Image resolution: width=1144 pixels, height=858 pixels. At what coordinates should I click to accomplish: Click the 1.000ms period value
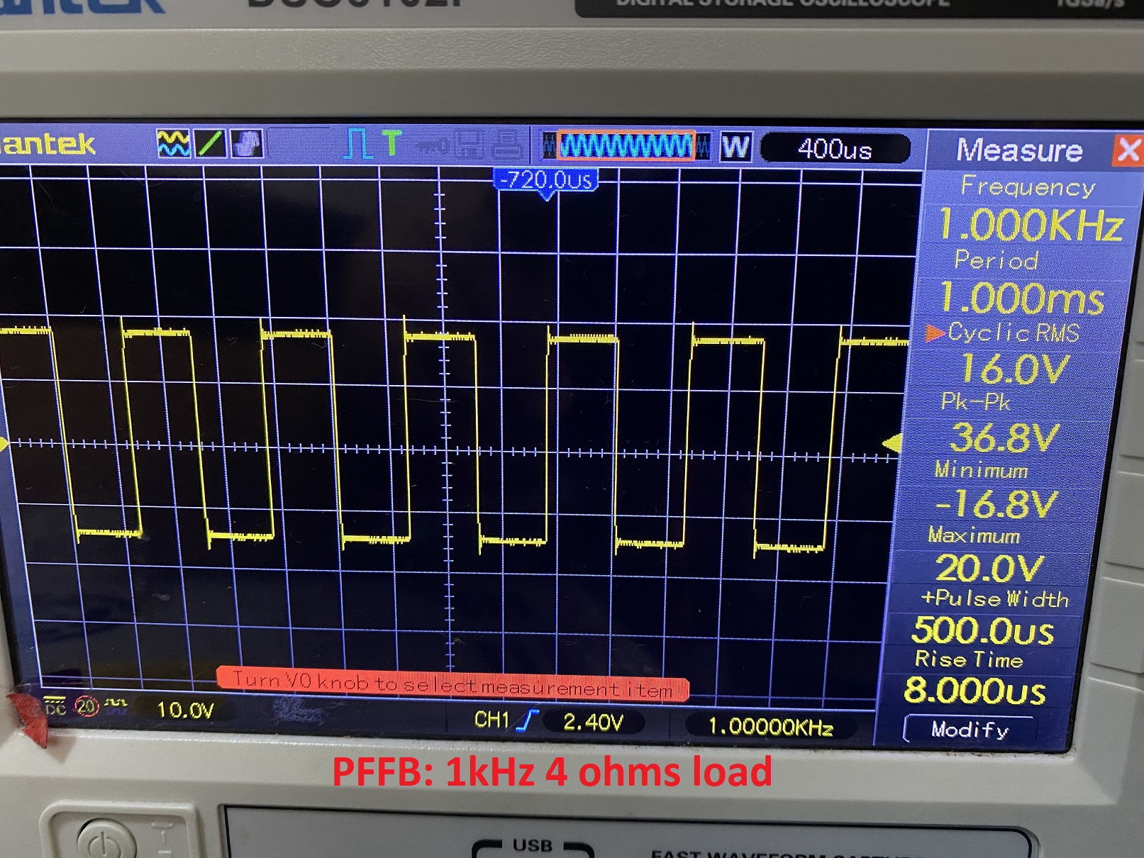click(1022, 298)
